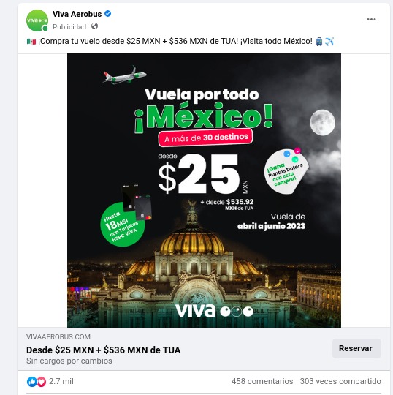Click the 'A más de 30 destinos' banner
This screenshot has width=393, height=395.
point(205,138)
